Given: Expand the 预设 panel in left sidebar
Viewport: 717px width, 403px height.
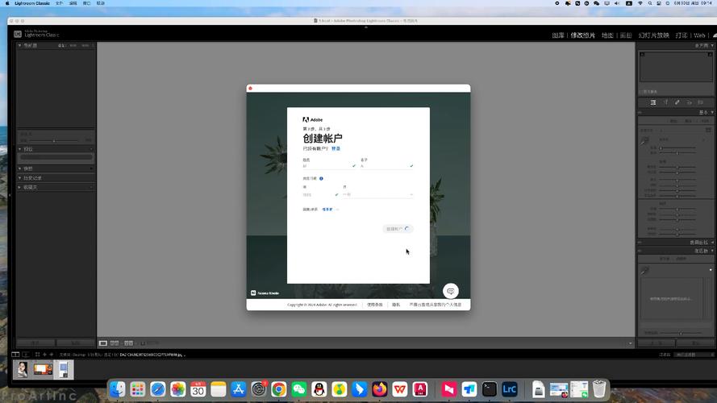Looking at the screenshot, I should click(x=28, y=149).
